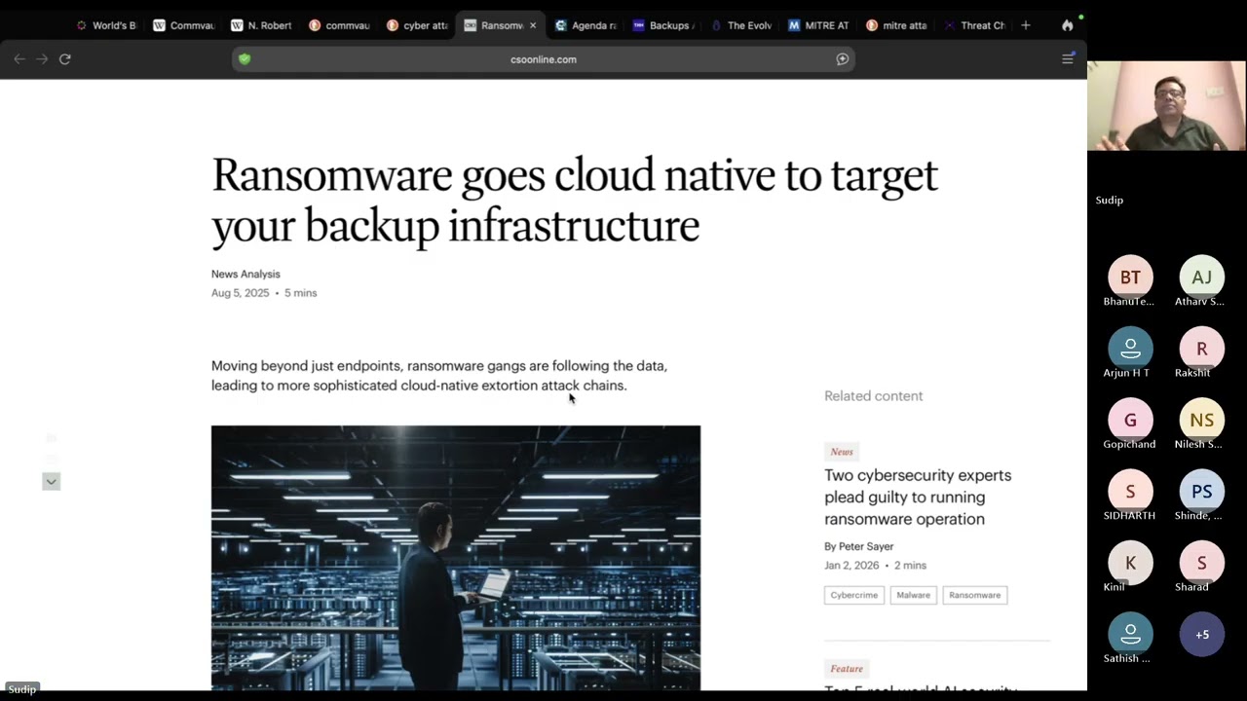Open Two cybersecurity experts plead guilty article

coord(918,498)
